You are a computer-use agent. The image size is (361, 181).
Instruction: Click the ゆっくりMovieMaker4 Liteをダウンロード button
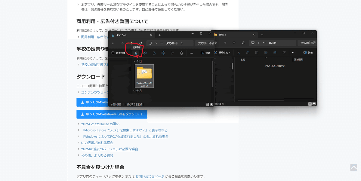click(x=112, y=114)
